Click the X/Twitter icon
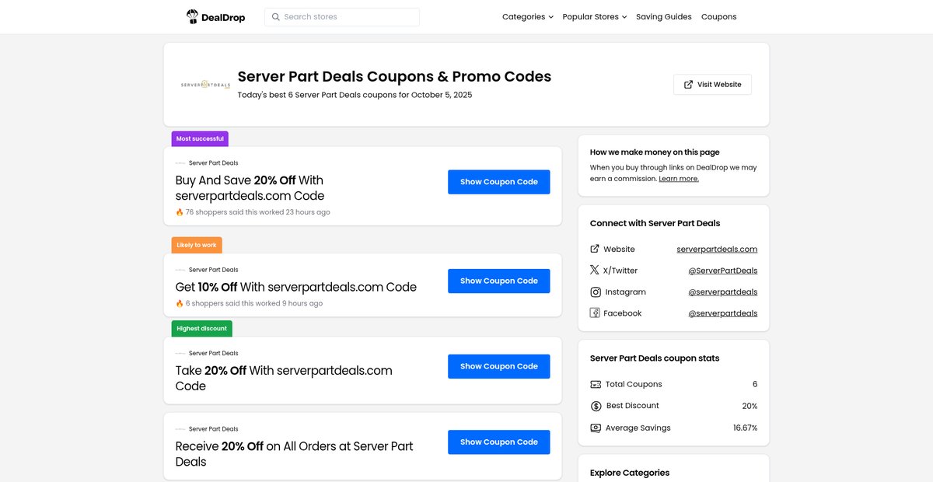The image size is (933, 482). (595, 271)
